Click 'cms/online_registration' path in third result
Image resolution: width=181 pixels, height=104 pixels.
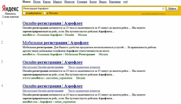[x=59, y=78]
